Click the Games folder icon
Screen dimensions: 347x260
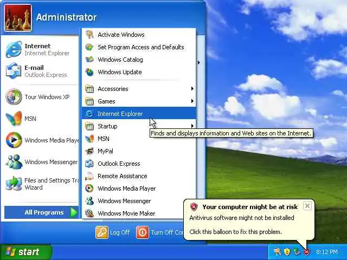point(89,101)
